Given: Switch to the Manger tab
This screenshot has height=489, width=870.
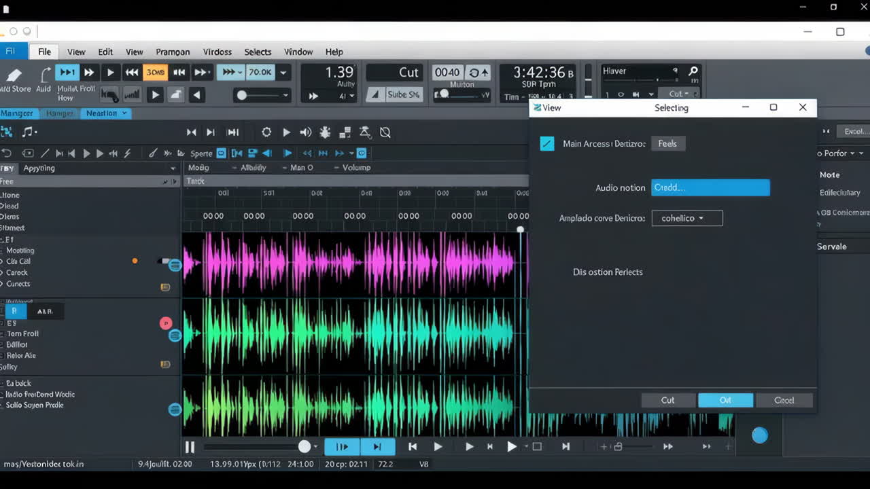Looking at the screenshot, I should 18,113.
